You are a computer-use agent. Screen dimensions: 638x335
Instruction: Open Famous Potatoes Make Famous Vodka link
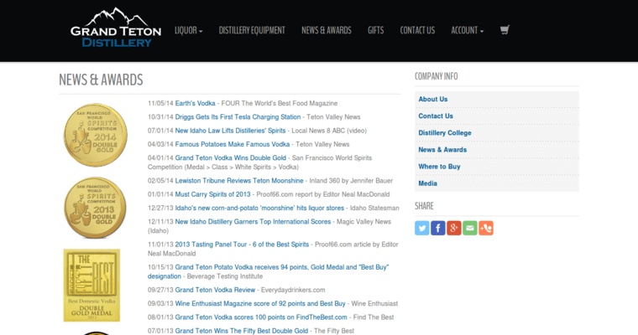click(x=233, y=144)
